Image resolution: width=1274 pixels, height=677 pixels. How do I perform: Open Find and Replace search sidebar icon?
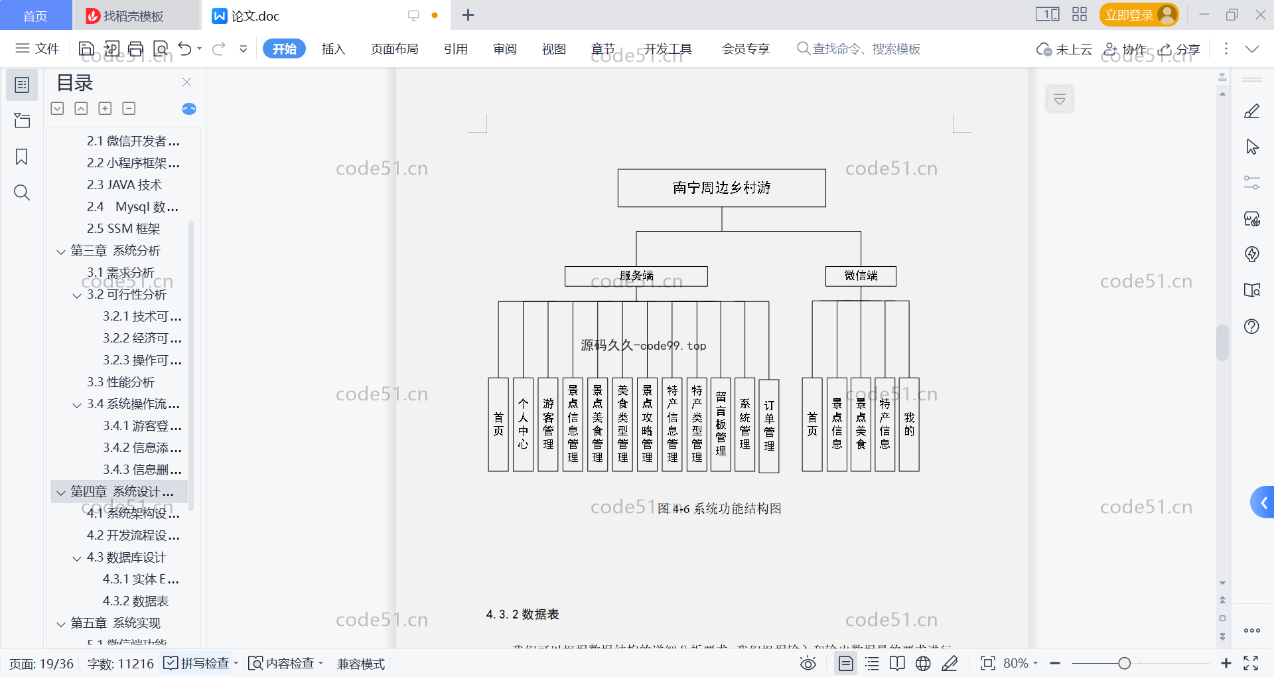point(22,192)
